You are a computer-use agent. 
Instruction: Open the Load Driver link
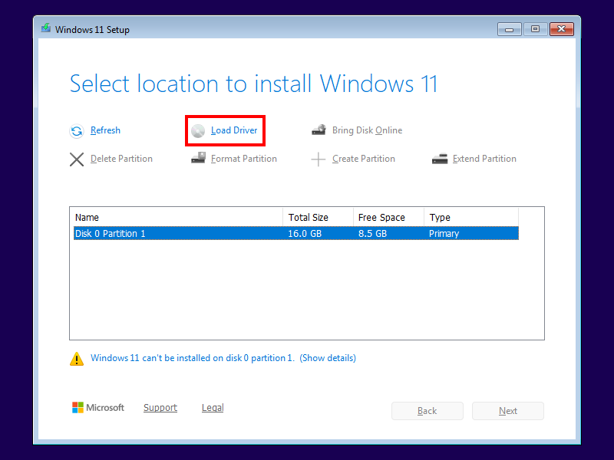coord(234,130)
